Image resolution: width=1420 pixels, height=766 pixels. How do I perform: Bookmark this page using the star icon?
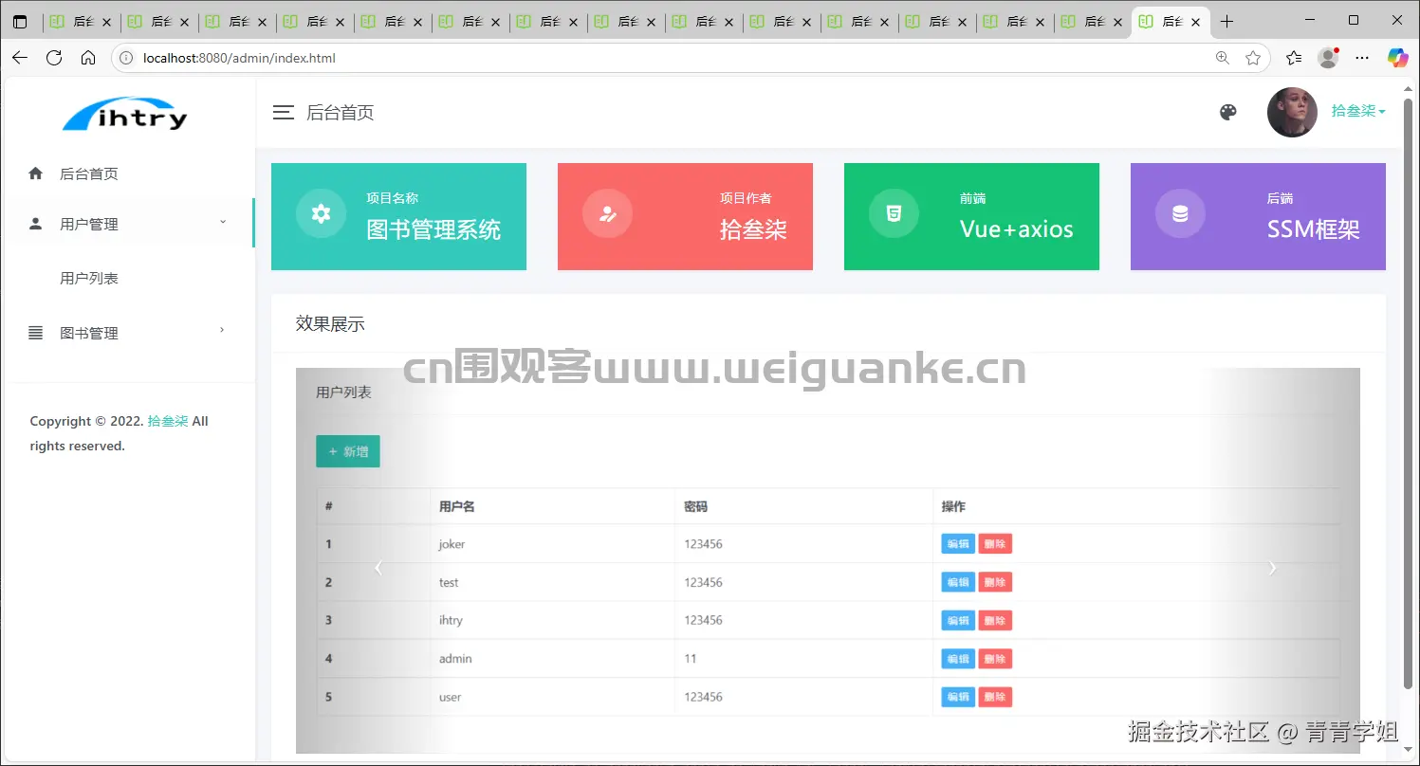(x=1251, y=57)
